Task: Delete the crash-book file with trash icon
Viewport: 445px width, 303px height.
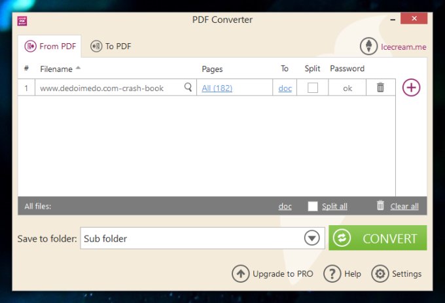Action: click(x=380, y=88)
